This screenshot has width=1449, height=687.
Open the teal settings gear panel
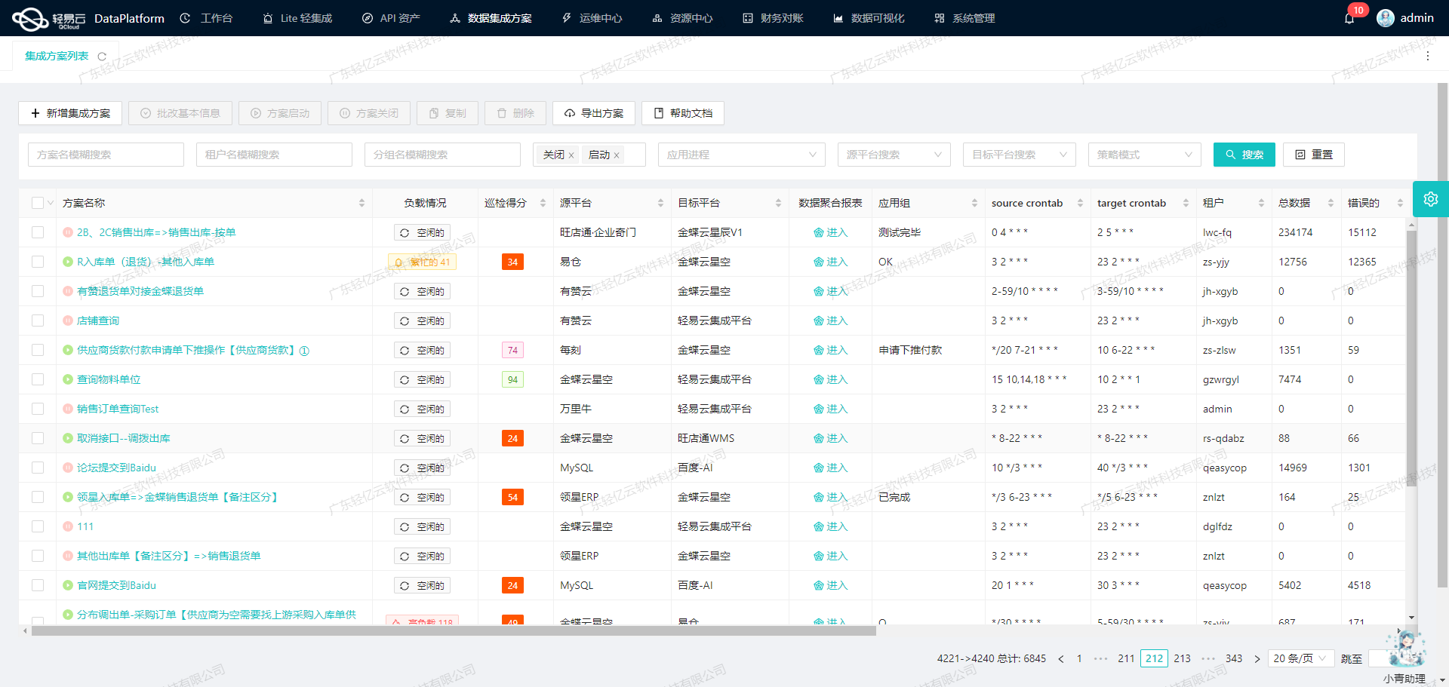point(1431,199)
